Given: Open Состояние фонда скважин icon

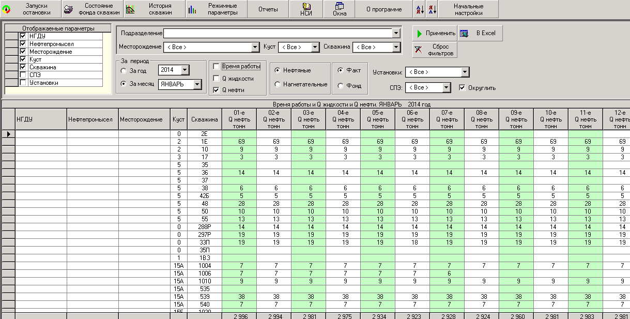Looking at the screenshot, I should (x=68, y=9).
